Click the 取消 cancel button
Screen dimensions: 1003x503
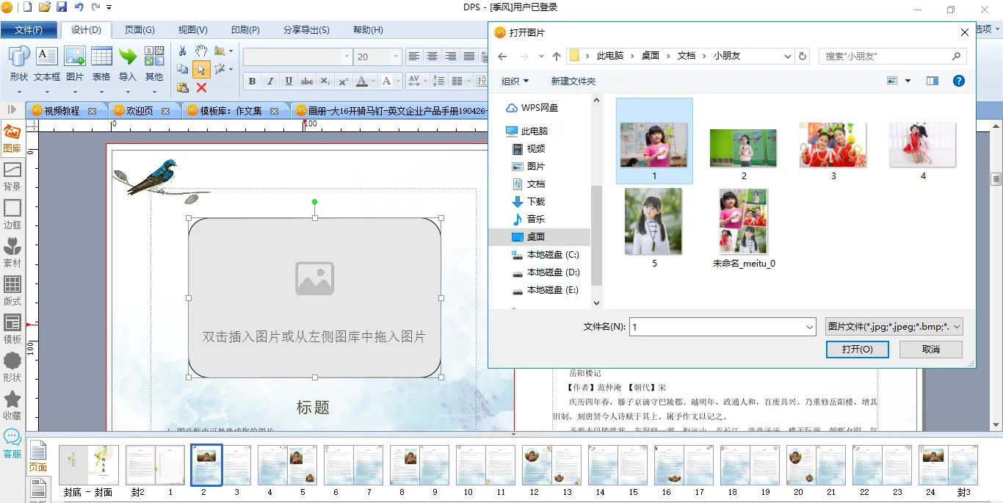pyautogui.click(x=930, y=350)
